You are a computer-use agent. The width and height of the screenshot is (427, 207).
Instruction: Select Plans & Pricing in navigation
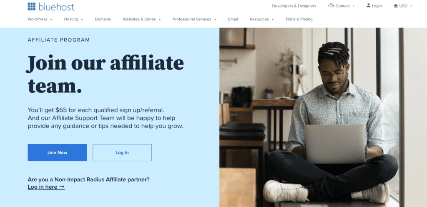point(299,19)
